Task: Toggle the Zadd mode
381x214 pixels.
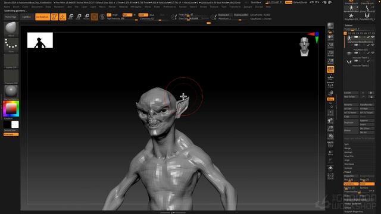Action: [x=143, y=15]
